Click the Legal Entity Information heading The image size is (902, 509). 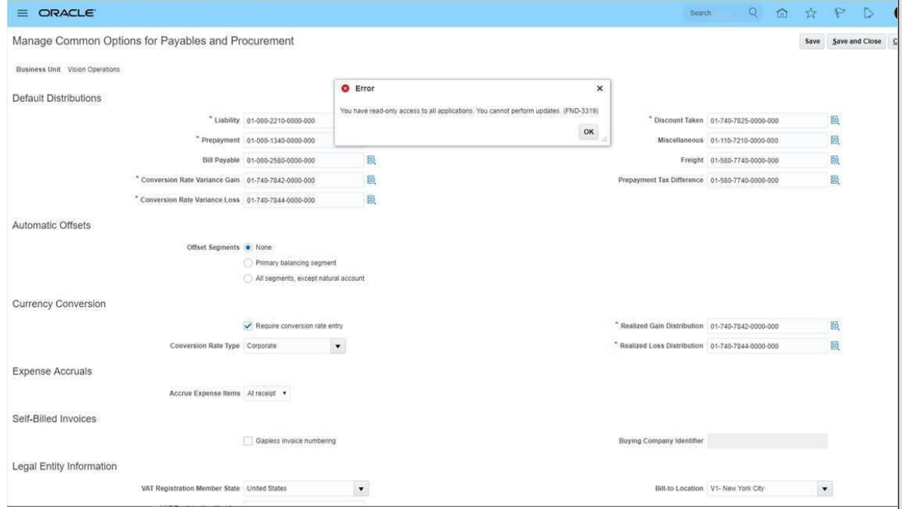point(64,466)
